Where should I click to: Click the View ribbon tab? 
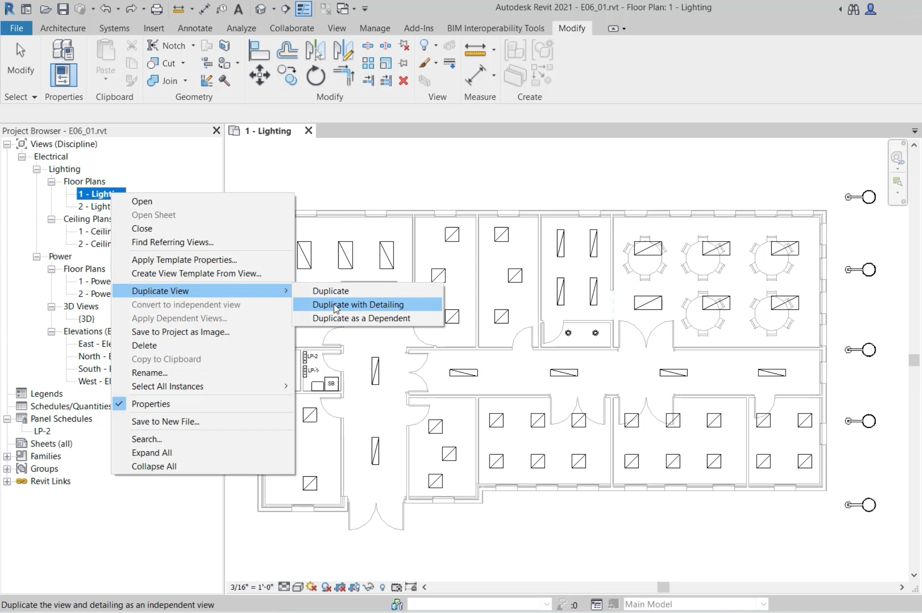337,28
